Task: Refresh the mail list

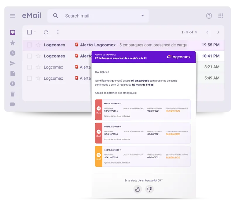Action: point(46,32)
